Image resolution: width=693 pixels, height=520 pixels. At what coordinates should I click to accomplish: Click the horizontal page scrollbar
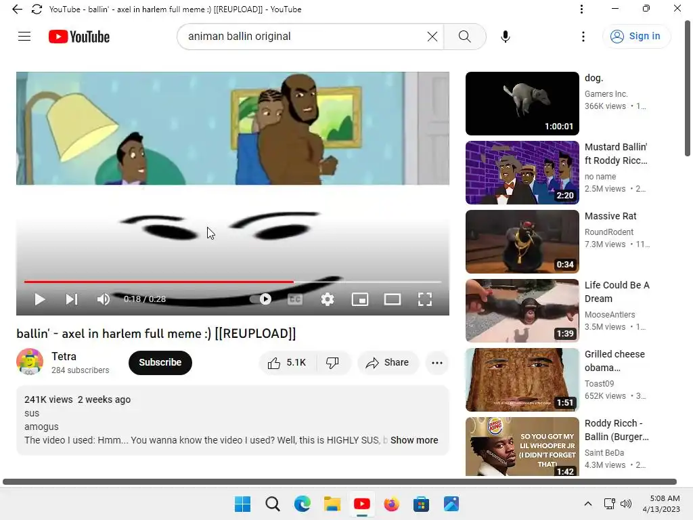(x=340, y=481)
